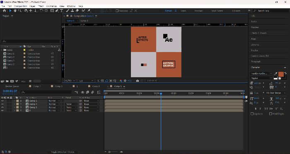Image resolution: width=290 pixels, height=154 pixels.
Task: Switch to the Render Queue tab
Action: (12, 86)
